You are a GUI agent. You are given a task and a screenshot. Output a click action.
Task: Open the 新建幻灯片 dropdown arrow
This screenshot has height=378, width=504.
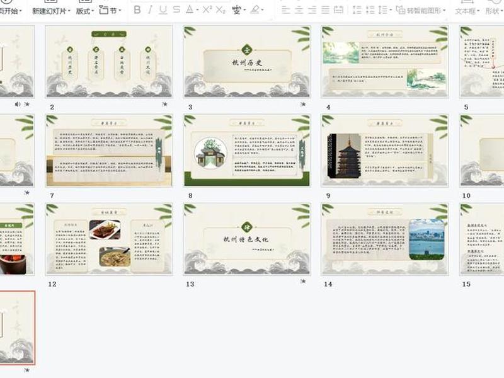pos(69,11)
